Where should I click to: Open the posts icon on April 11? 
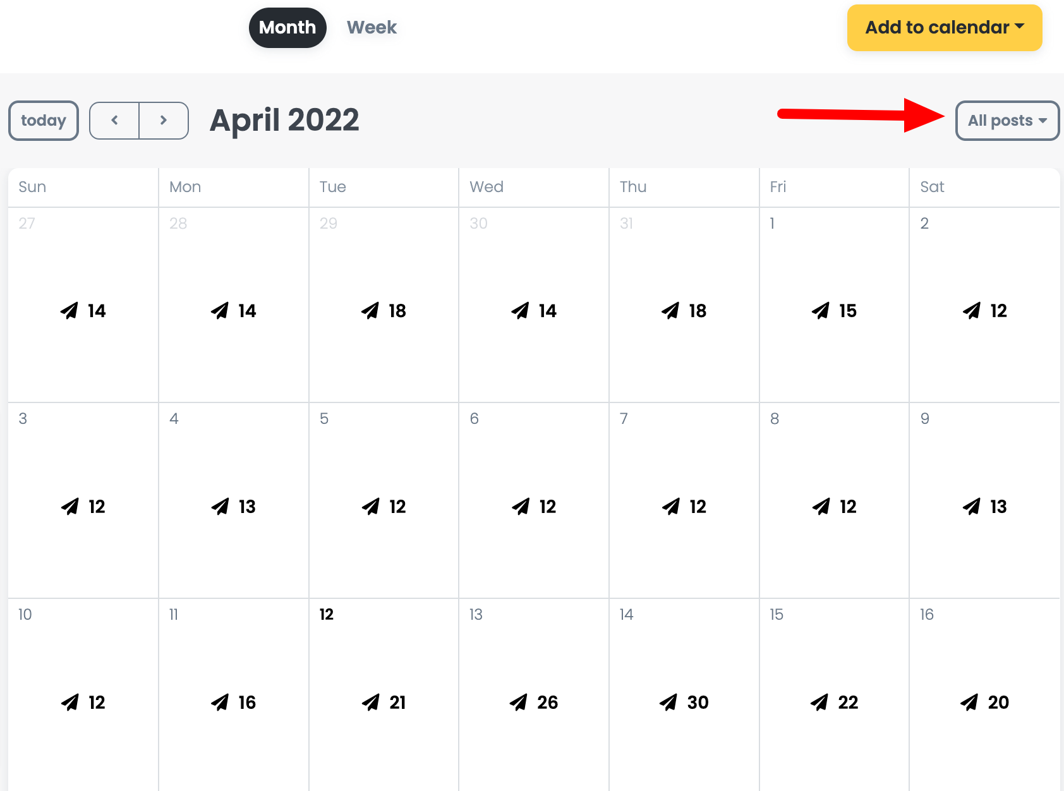(x=220, y=703)
